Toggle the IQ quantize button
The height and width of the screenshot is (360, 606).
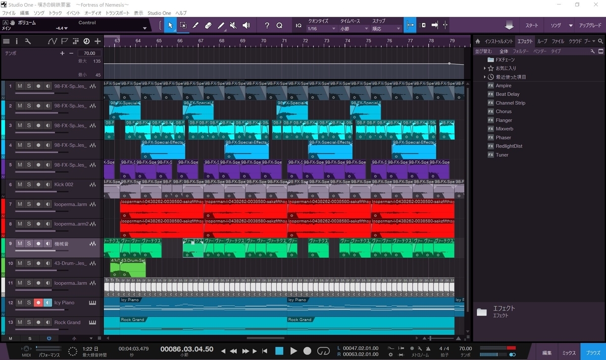(x=298, y=25)
